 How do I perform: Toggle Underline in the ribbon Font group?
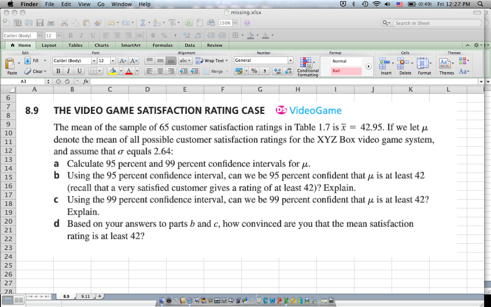[79, 71]
